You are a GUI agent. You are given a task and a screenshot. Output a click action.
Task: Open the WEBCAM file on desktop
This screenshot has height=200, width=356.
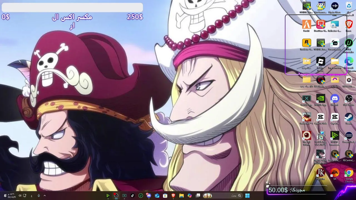pos(349,82)
